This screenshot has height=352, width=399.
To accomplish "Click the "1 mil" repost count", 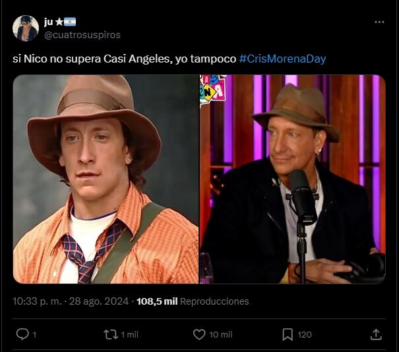I will [129, 335].
